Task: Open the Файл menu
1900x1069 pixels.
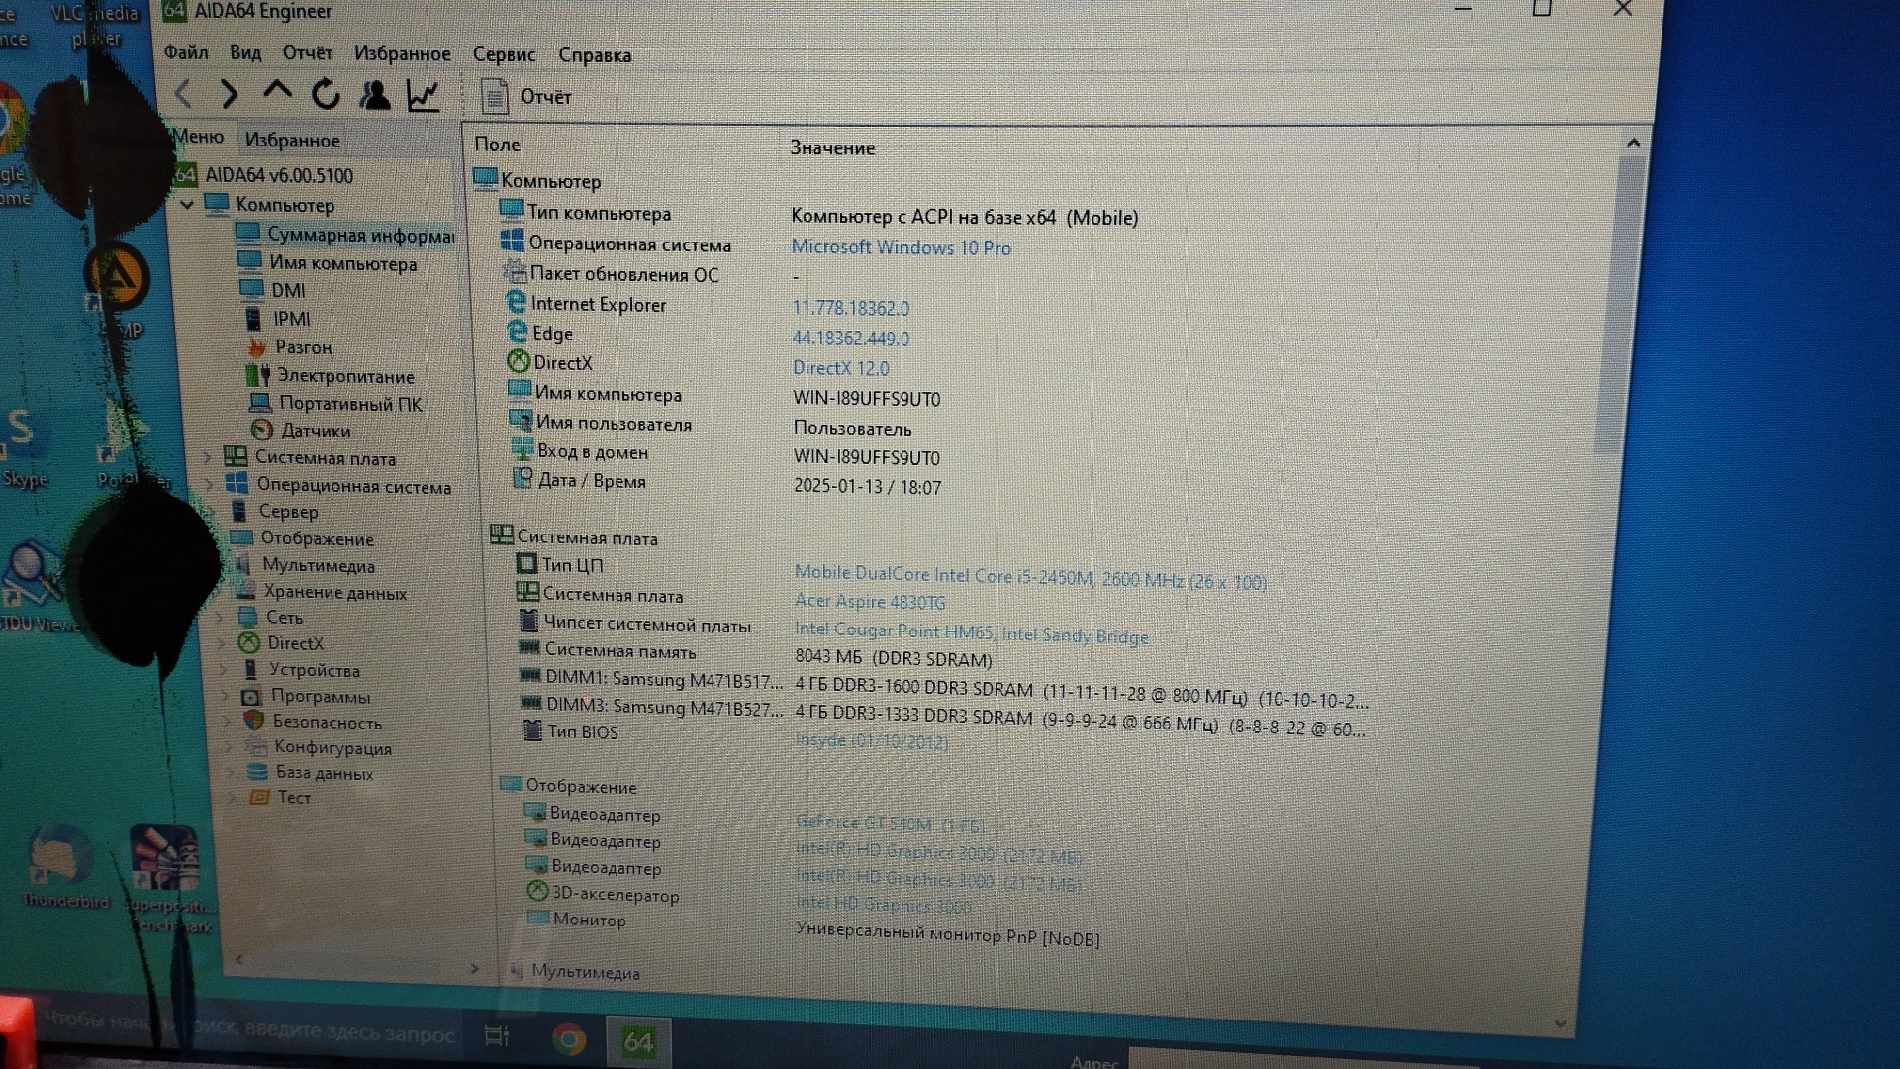Action: [186, 51]
